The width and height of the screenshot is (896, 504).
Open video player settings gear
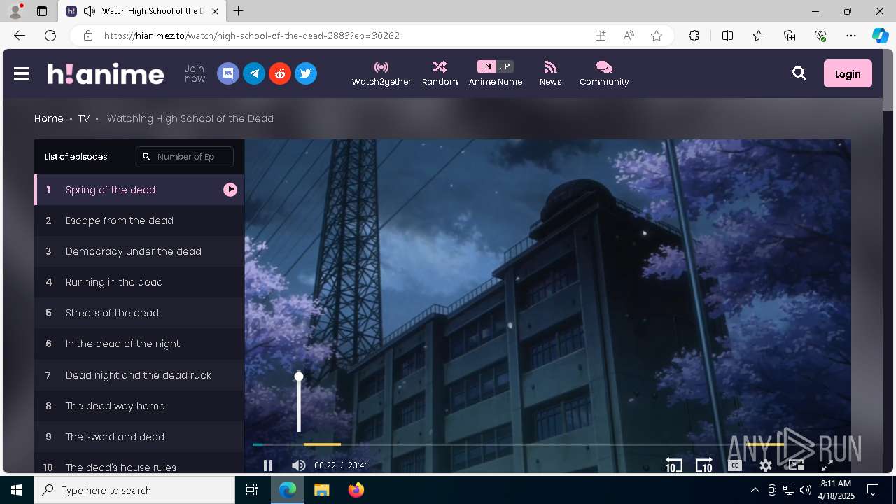(766, 465)
